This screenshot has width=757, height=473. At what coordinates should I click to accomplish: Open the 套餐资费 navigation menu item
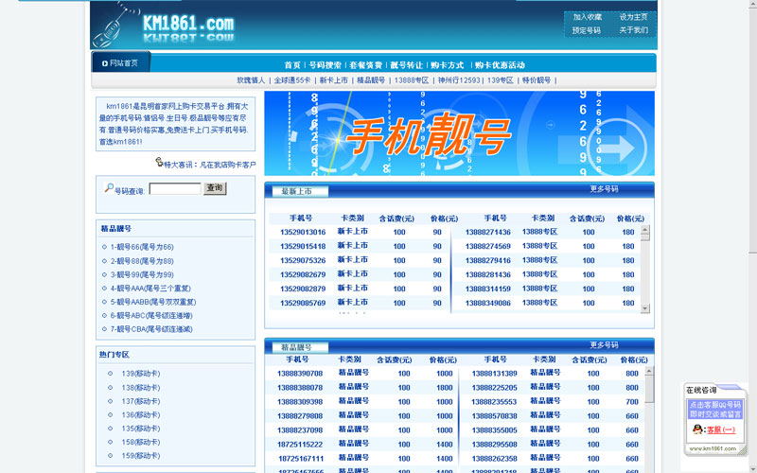tap(365, 65)
